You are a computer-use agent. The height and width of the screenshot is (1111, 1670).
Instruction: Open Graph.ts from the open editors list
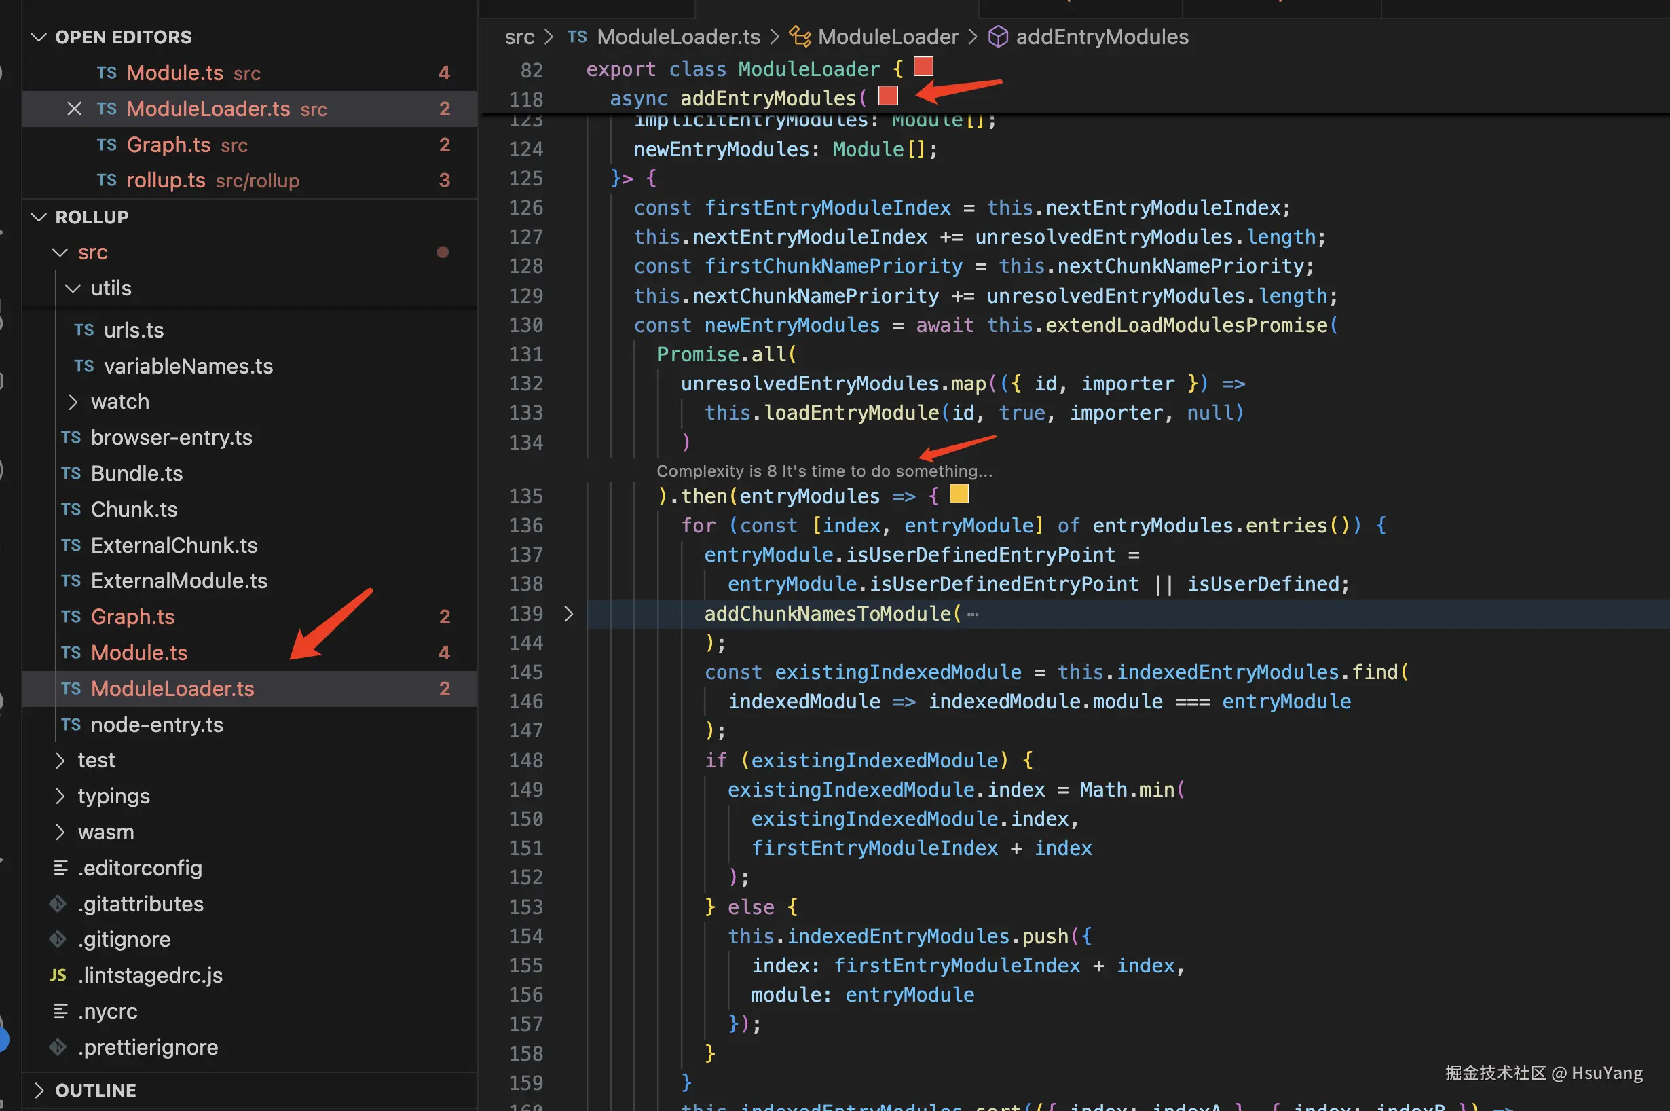coord(168,145)
